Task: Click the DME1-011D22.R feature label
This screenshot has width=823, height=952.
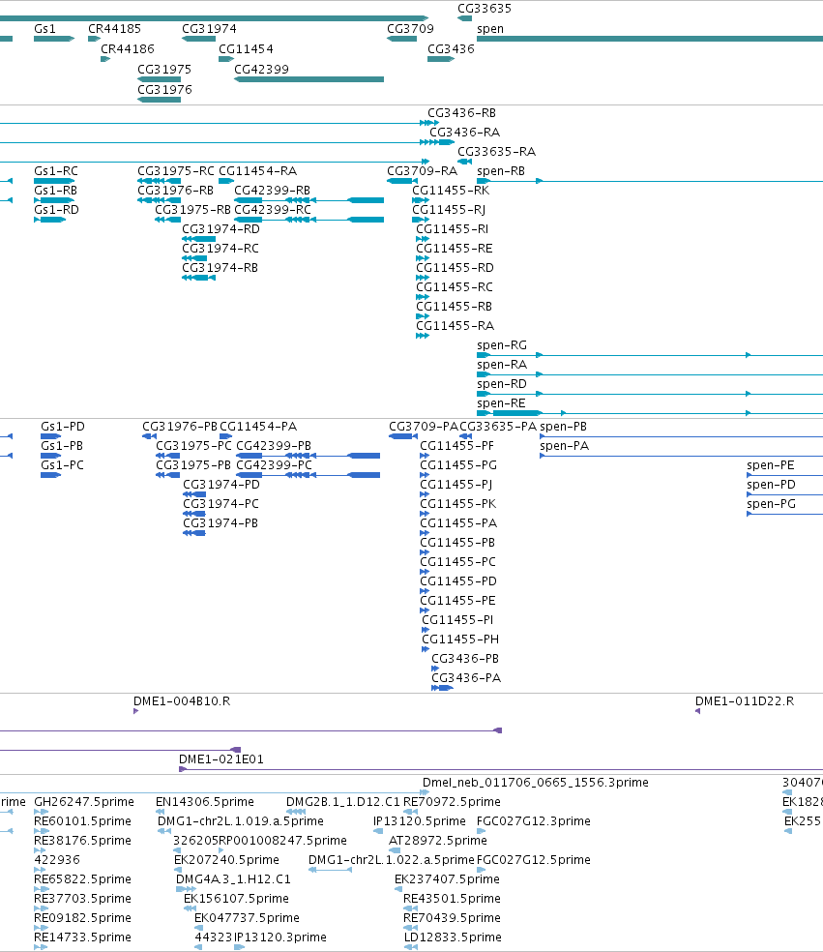Action: (745, 701)
